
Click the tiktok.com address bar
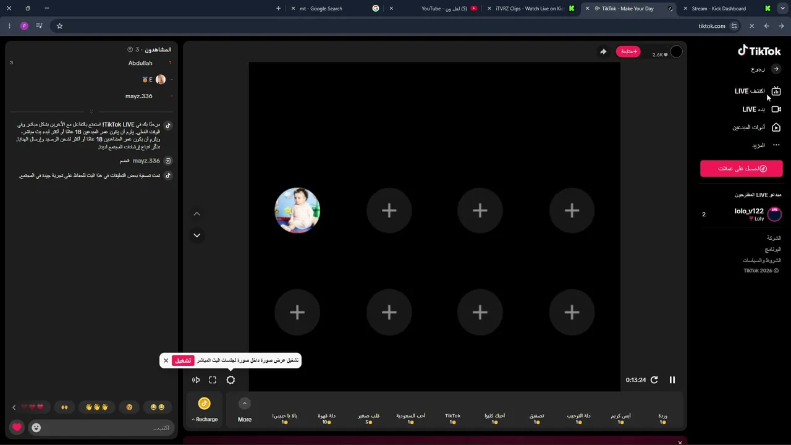712,26
